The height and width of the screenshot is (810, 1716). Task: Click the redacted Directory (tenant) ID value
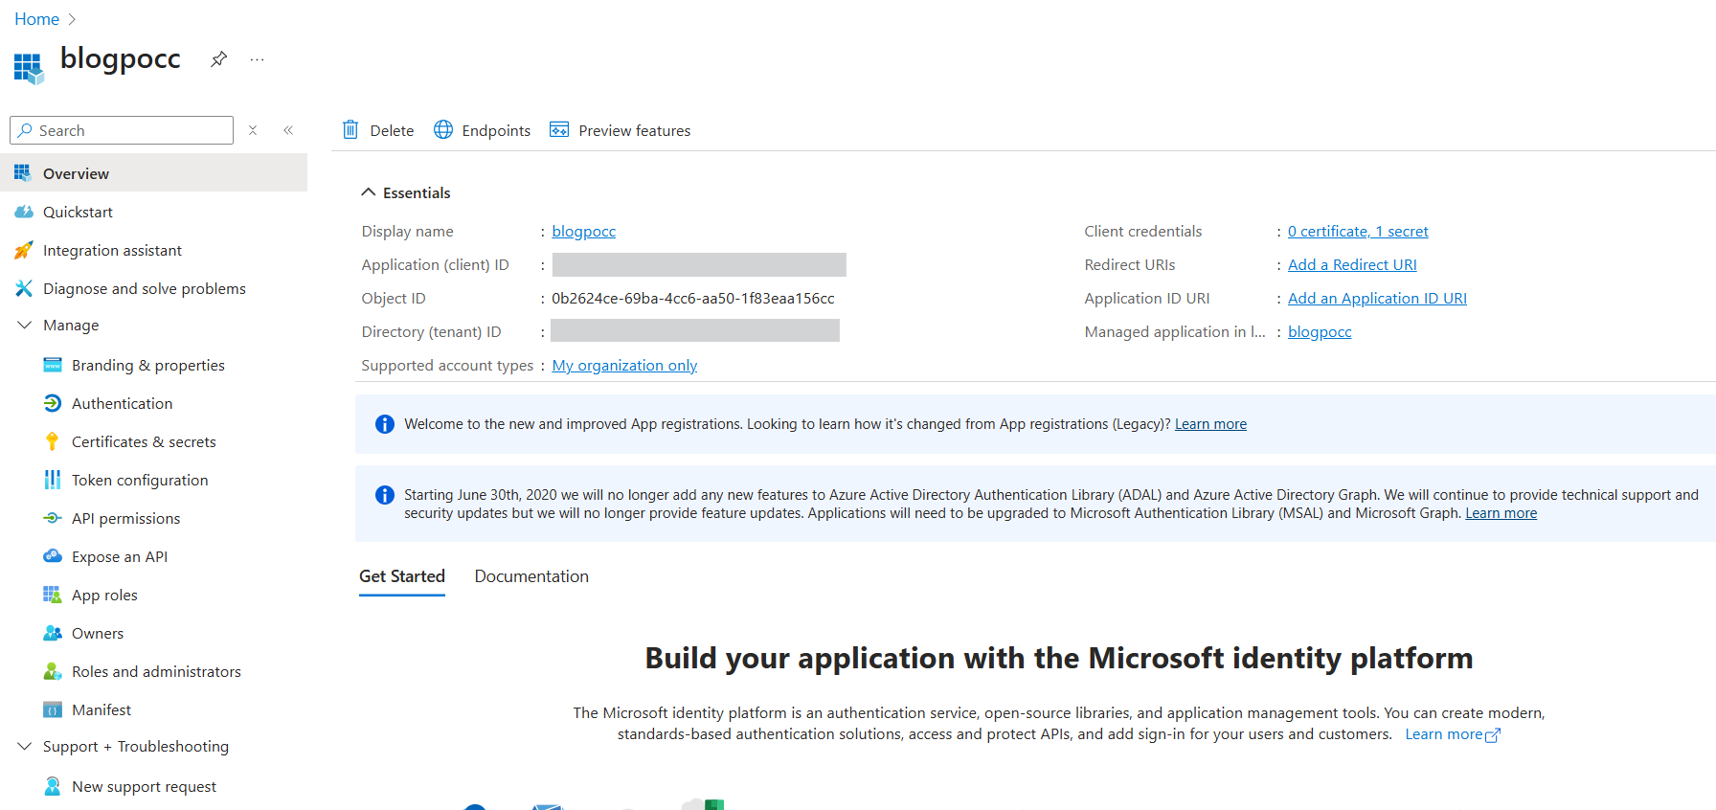[x=695, y=330]
